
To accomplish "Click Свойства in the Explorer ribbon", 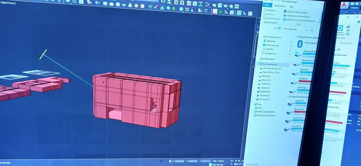I will click(x=269, y=10).
